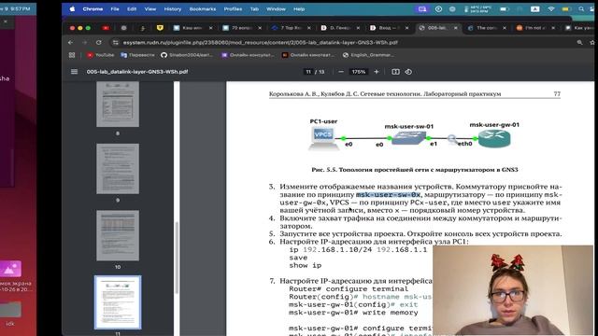Toggle the PDF sidebar hamburger menu
This screenshot has height=336, width=598.
tap(75, 72)
